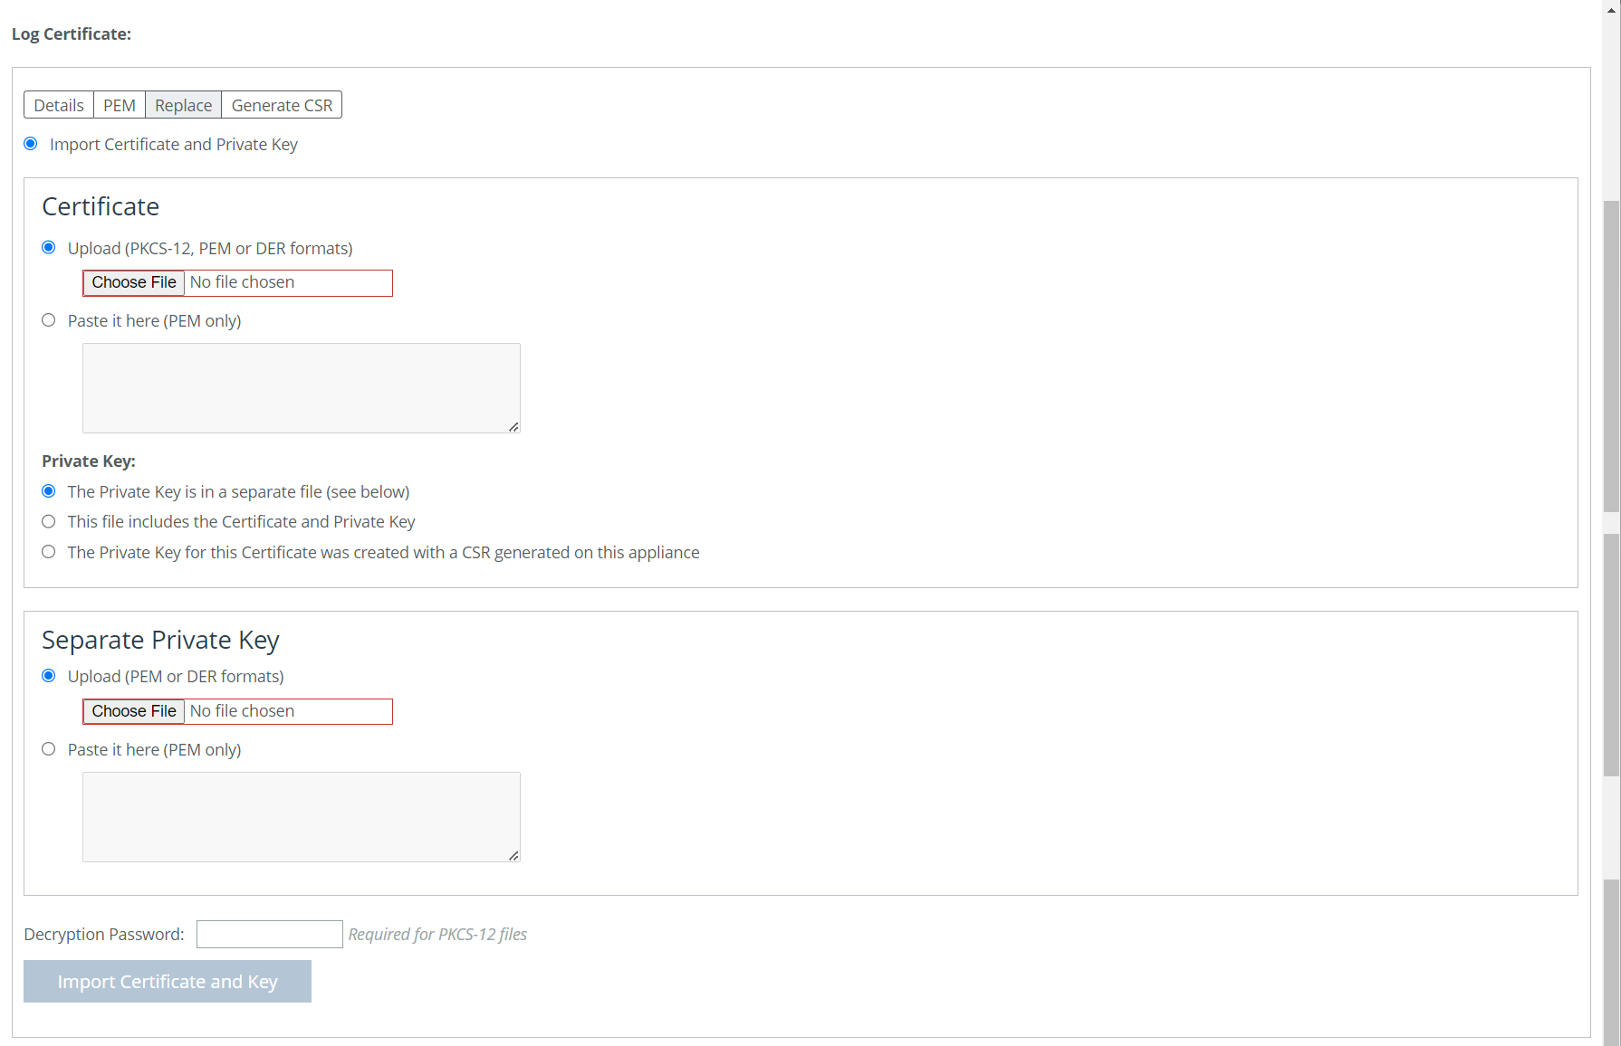Click Choose File under Certificate section
The height and width of the screenshot is (1046, 1621).
click(x=134, y=282)
